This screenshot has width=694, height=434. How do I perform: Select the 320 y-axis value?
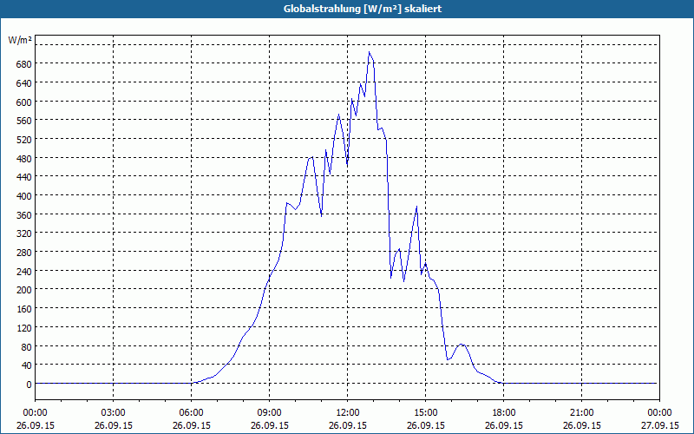[23, 233]
